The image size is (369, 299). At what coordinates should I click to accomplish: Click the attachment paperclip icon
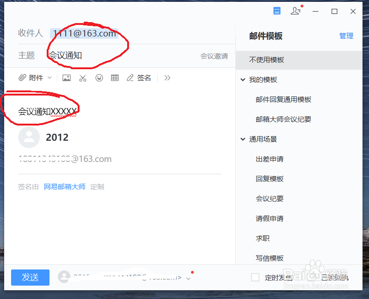click(22, 78)
